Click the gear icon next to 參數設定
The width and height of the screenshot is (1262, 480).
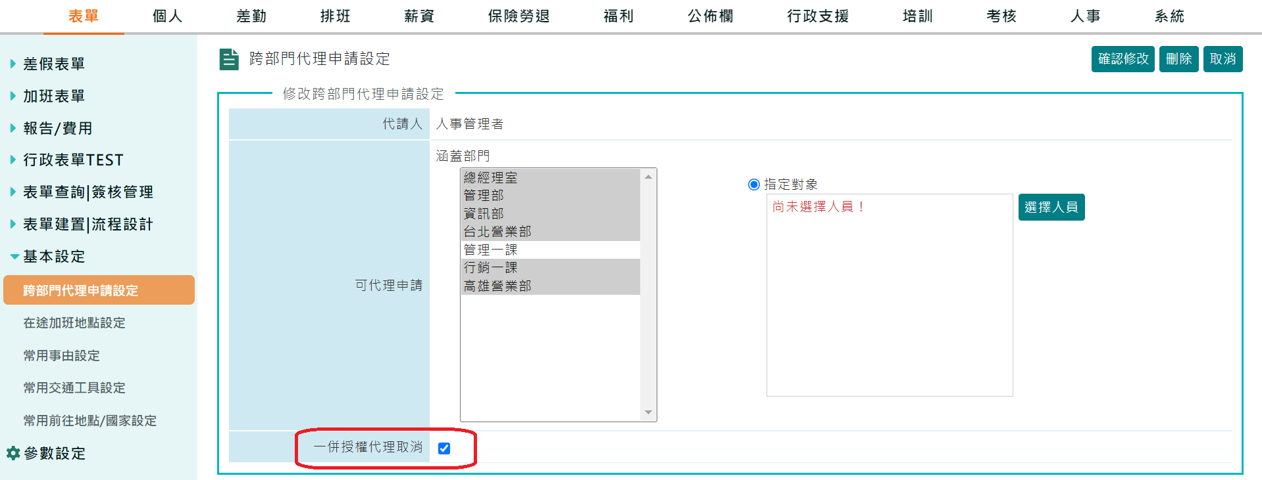point(13,453)
